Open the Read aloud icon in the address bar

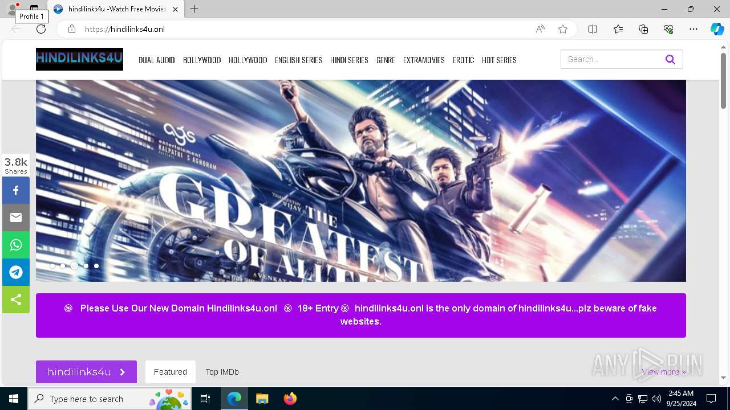click(x=540, y=29)
